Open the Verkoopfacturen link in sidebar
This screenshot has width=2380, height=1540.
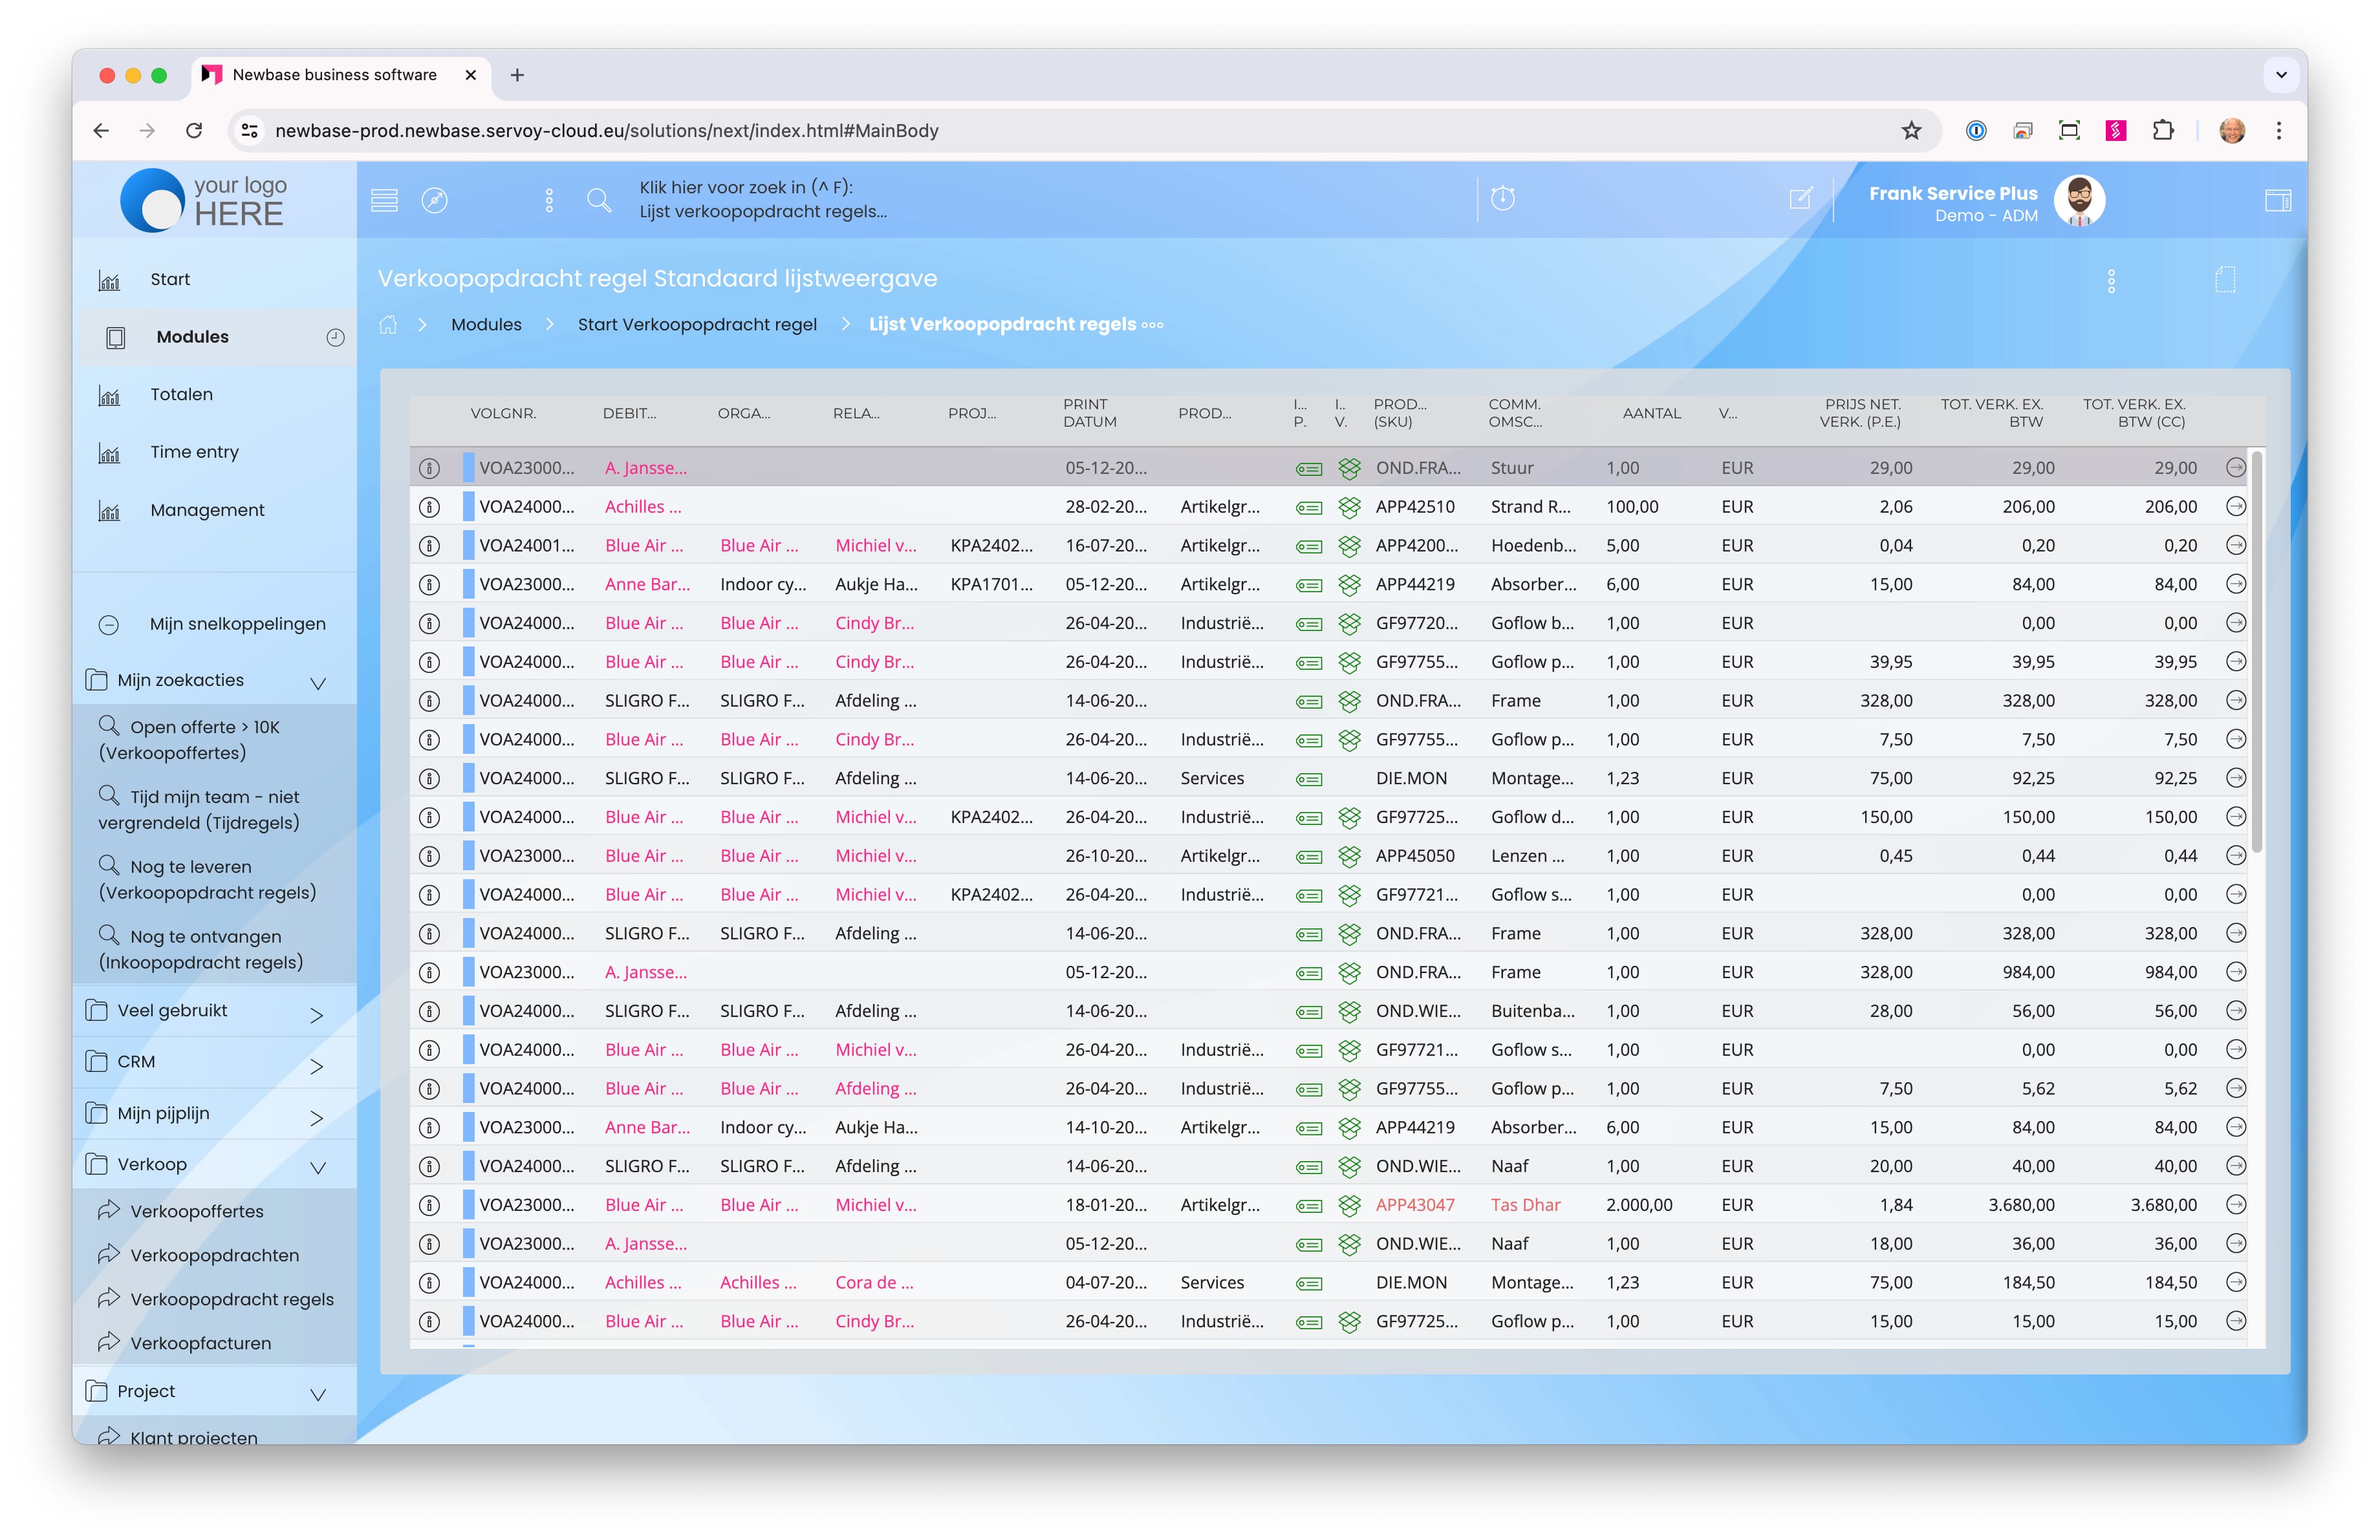click(200, 1343)
